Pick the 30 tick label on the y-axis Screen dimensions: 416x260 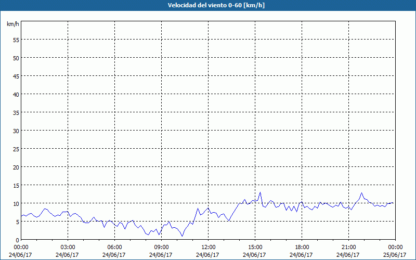[16, 131]
